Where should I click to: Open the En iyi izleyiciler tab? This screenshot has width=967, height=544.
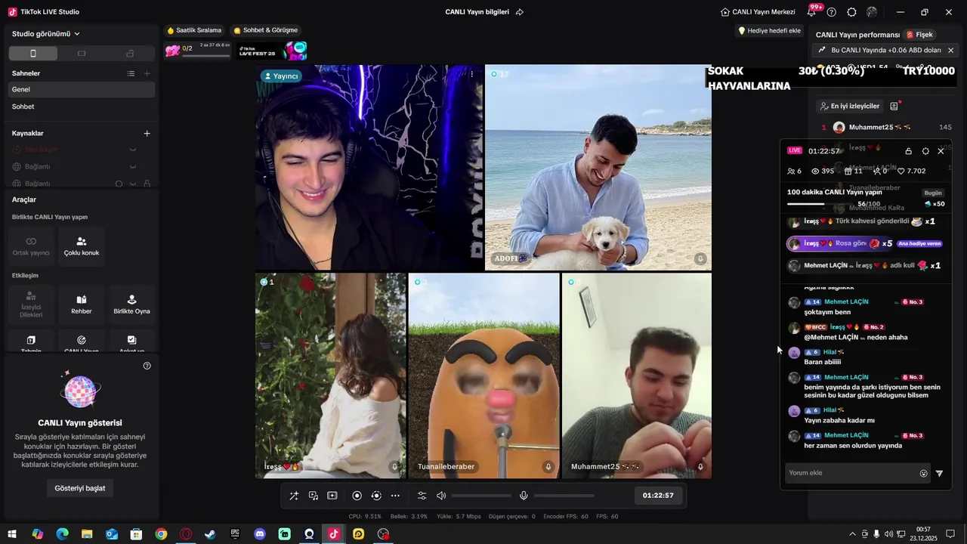tap(850, 107)
